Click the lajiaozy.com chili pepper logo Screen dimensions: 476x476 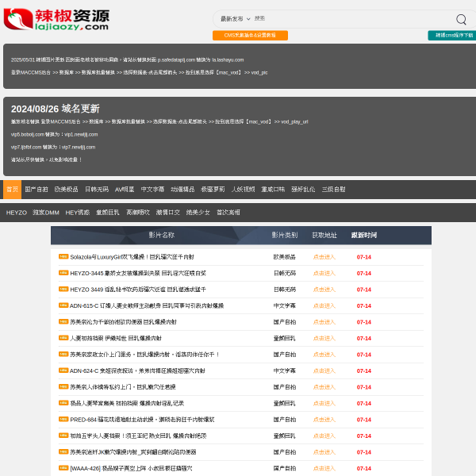pos(56,19)
